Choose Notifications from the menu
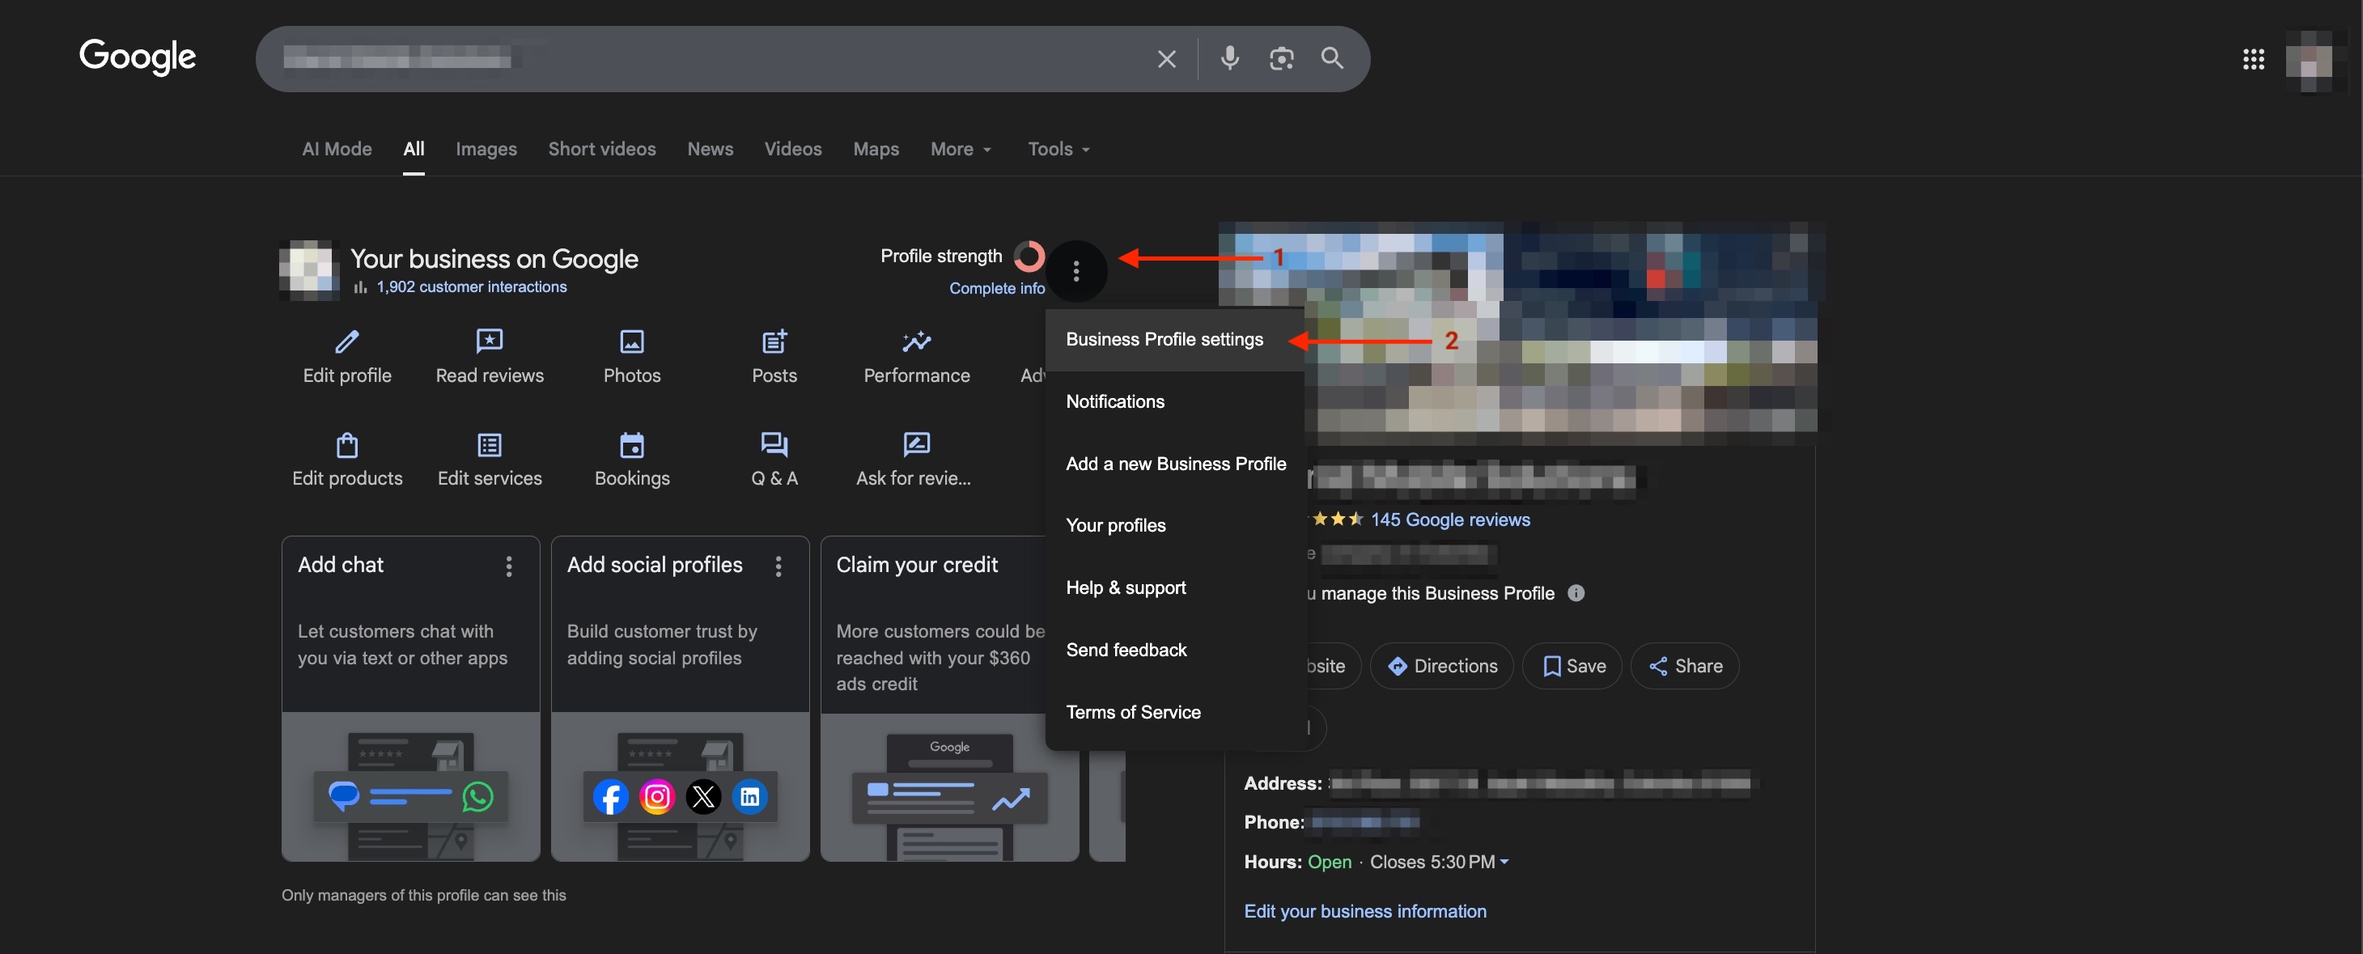This screenshot has width=2363, height=954. pos(1114,401)
